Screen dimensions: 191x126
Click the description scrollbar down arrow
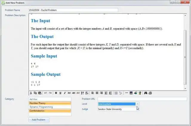pos(185,88)
